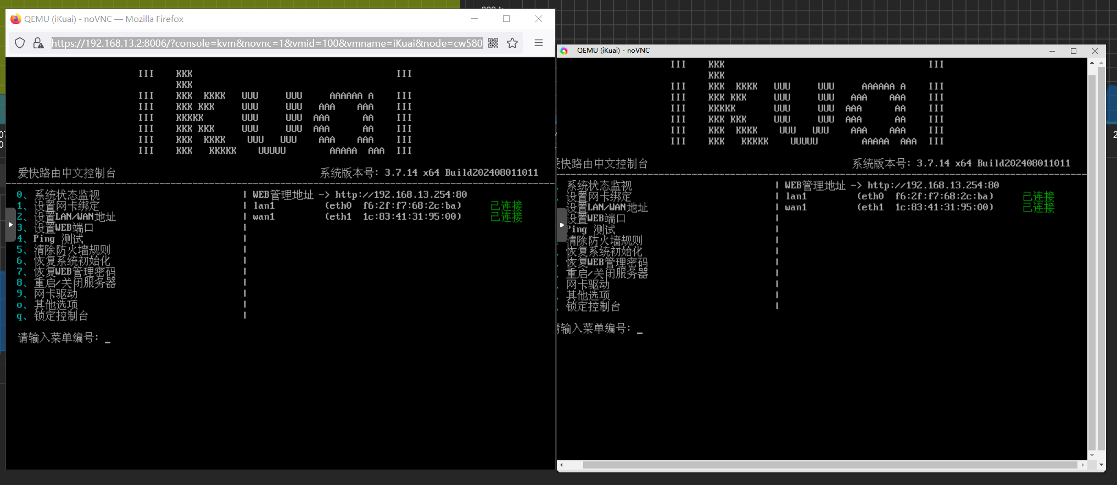Click the vertical scrollbar up arrow in right window

click(x=1092, y=63)
